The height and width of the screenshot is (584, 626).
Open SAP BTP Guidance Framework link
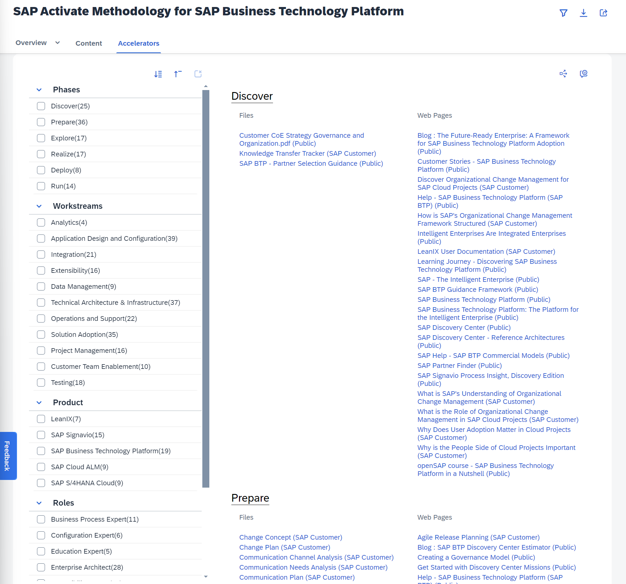[478, 289]
